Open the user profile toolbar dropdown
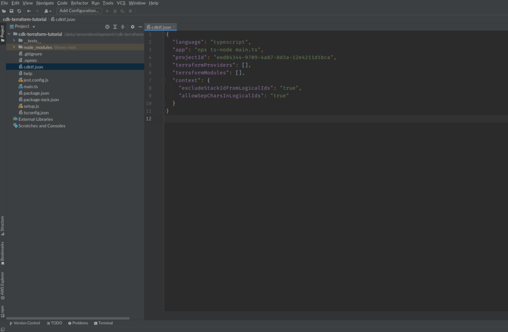The height and width of the screenshot is (332, 508). click(x=48, y=11)
